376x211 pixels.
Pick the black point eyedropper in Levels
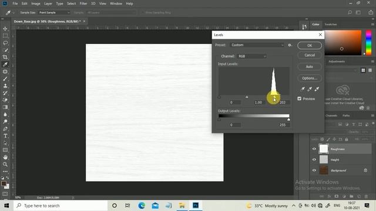coord(303,89)
